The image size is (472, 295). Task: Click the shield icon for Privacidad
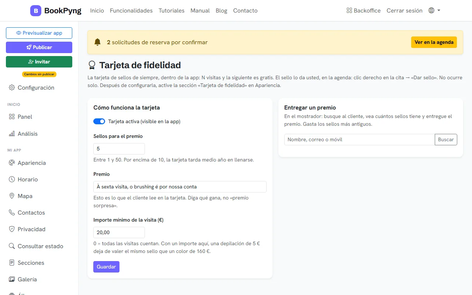pyautogui.click(x=12, y=229)
